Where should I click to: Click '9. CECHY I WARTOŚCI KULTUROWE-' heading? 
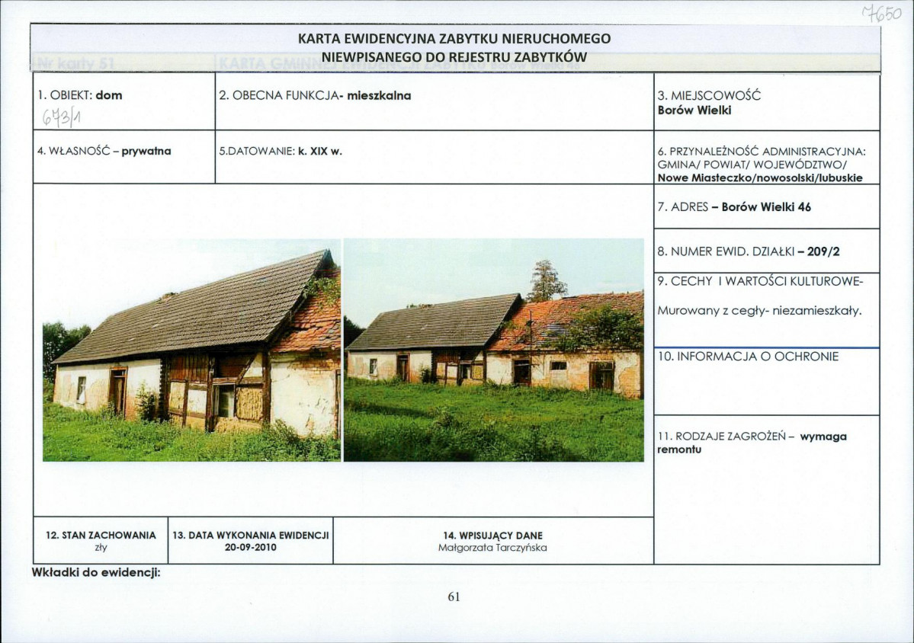759,281
